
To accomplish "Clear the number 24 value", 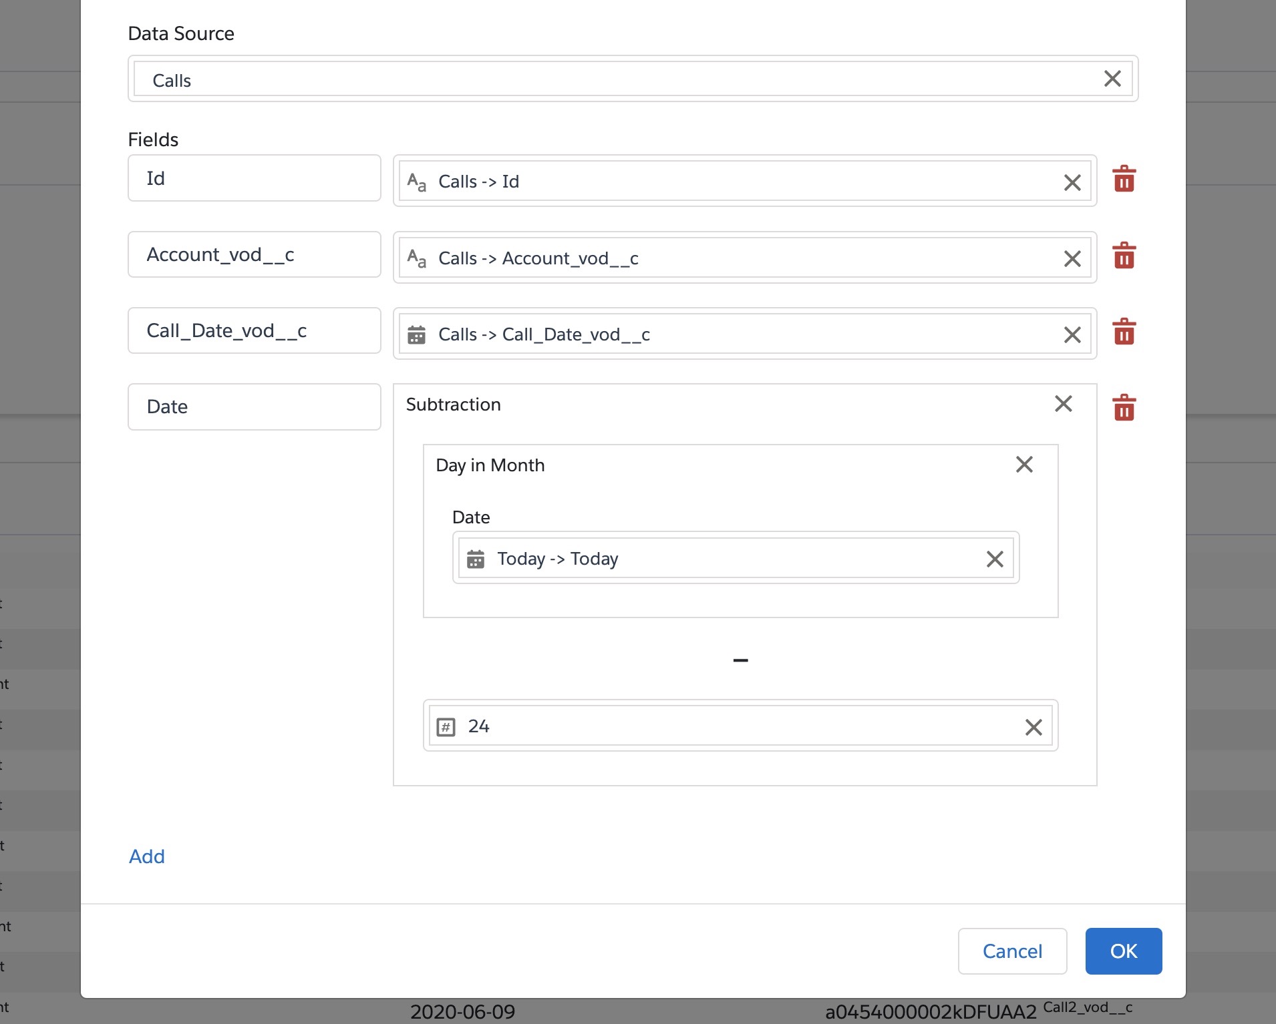I will [1033, 727].
